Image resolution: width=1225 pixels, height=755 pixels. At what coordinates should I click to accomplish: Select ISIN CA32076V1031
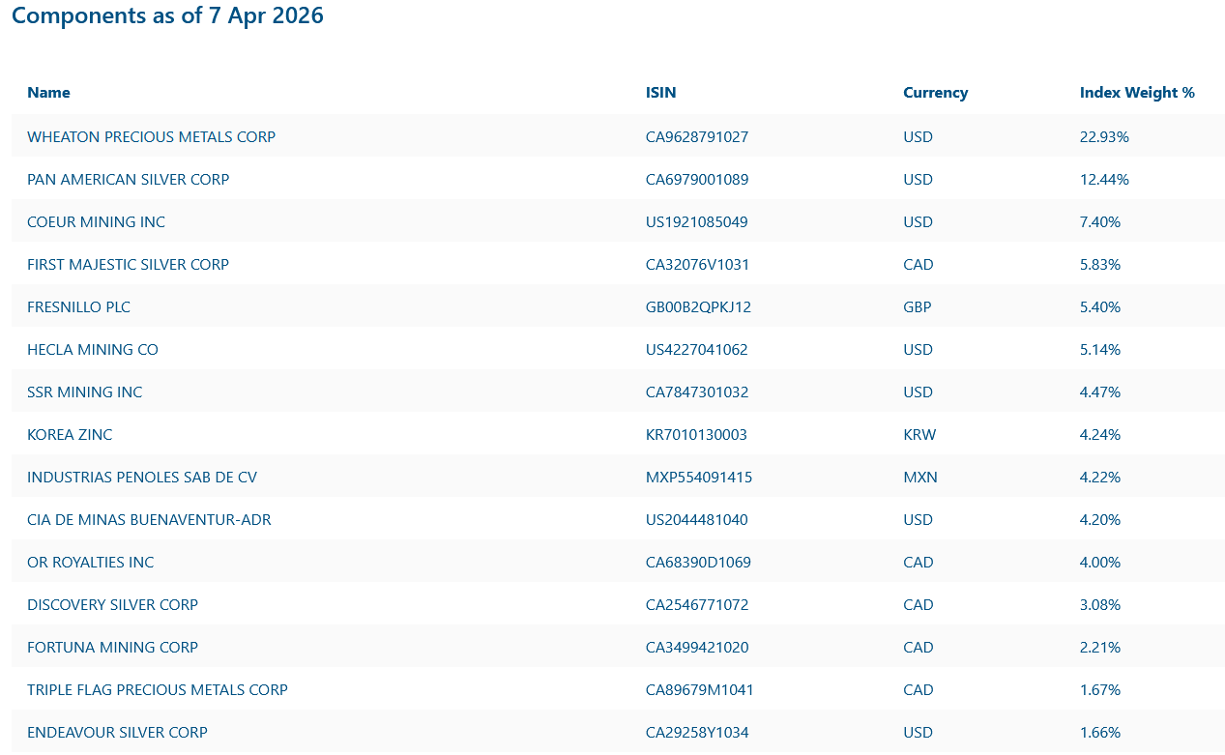coord(697,265)
